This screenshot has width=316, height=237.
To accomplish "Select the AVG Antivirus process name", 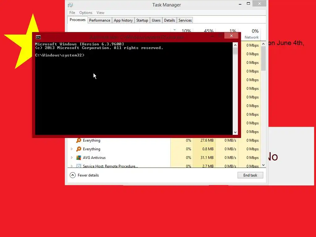I will (94, 158).
